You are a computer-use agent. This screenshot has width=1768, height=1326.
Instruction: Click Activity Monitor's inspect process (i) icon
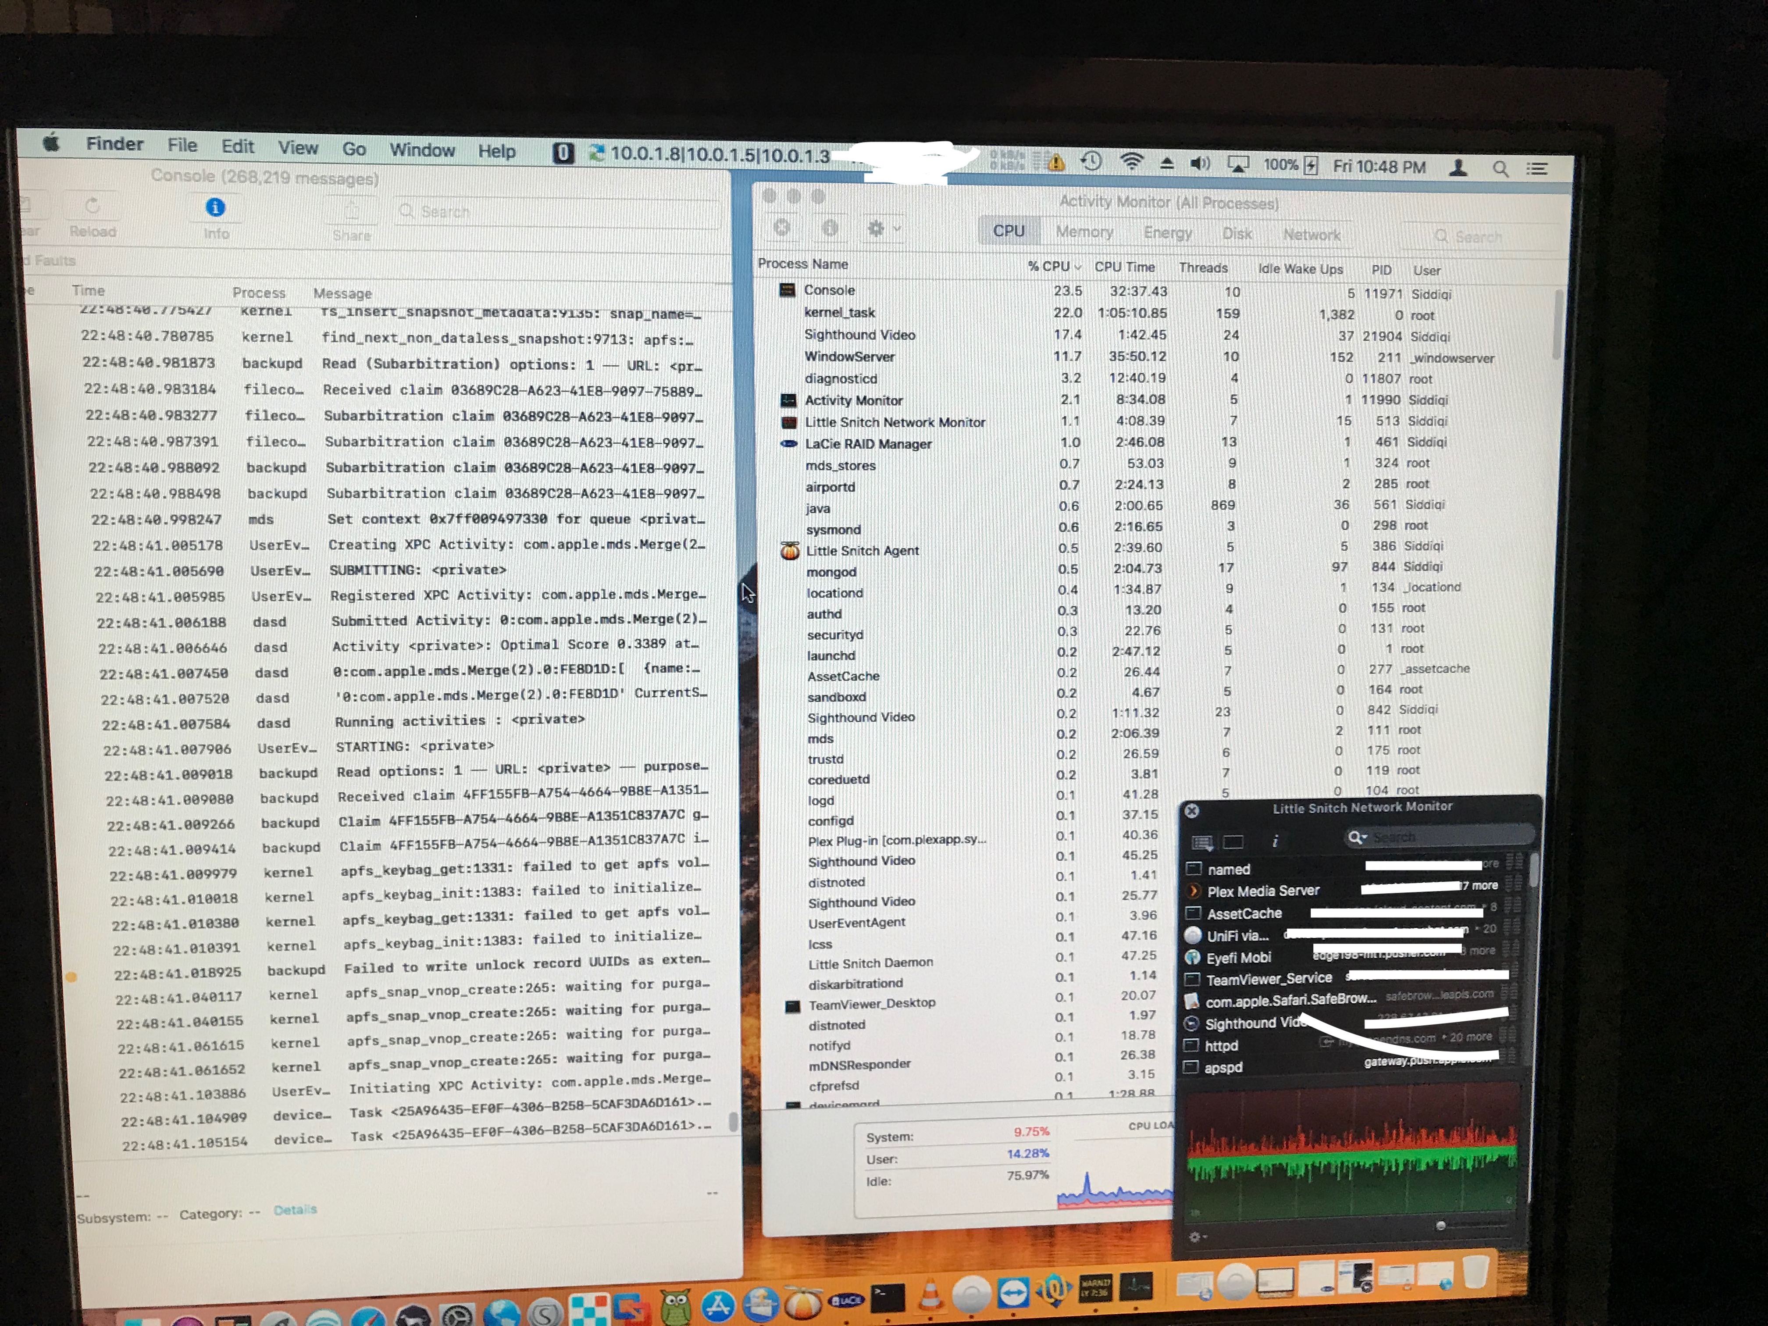(x=831, y=228)
